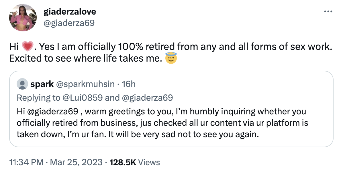
Task: Click the 16h timestamp on quoted tweet
Action: pos(129,84)
